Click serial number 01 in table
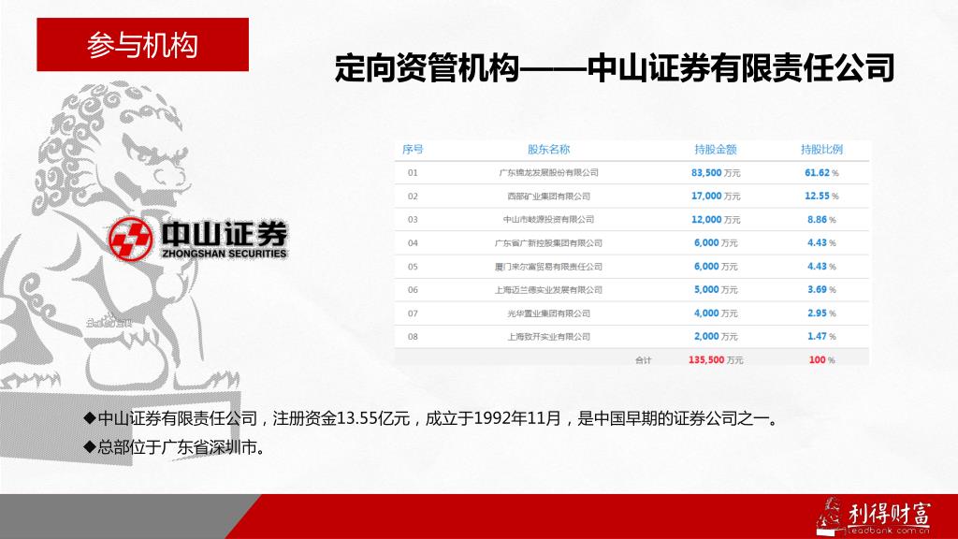This screenshot has width=958, height=539. pos(413,173)
